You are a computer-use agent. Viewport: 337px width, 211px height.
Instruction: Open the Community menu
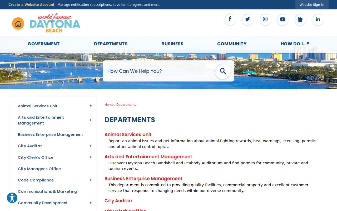[232, 44]
